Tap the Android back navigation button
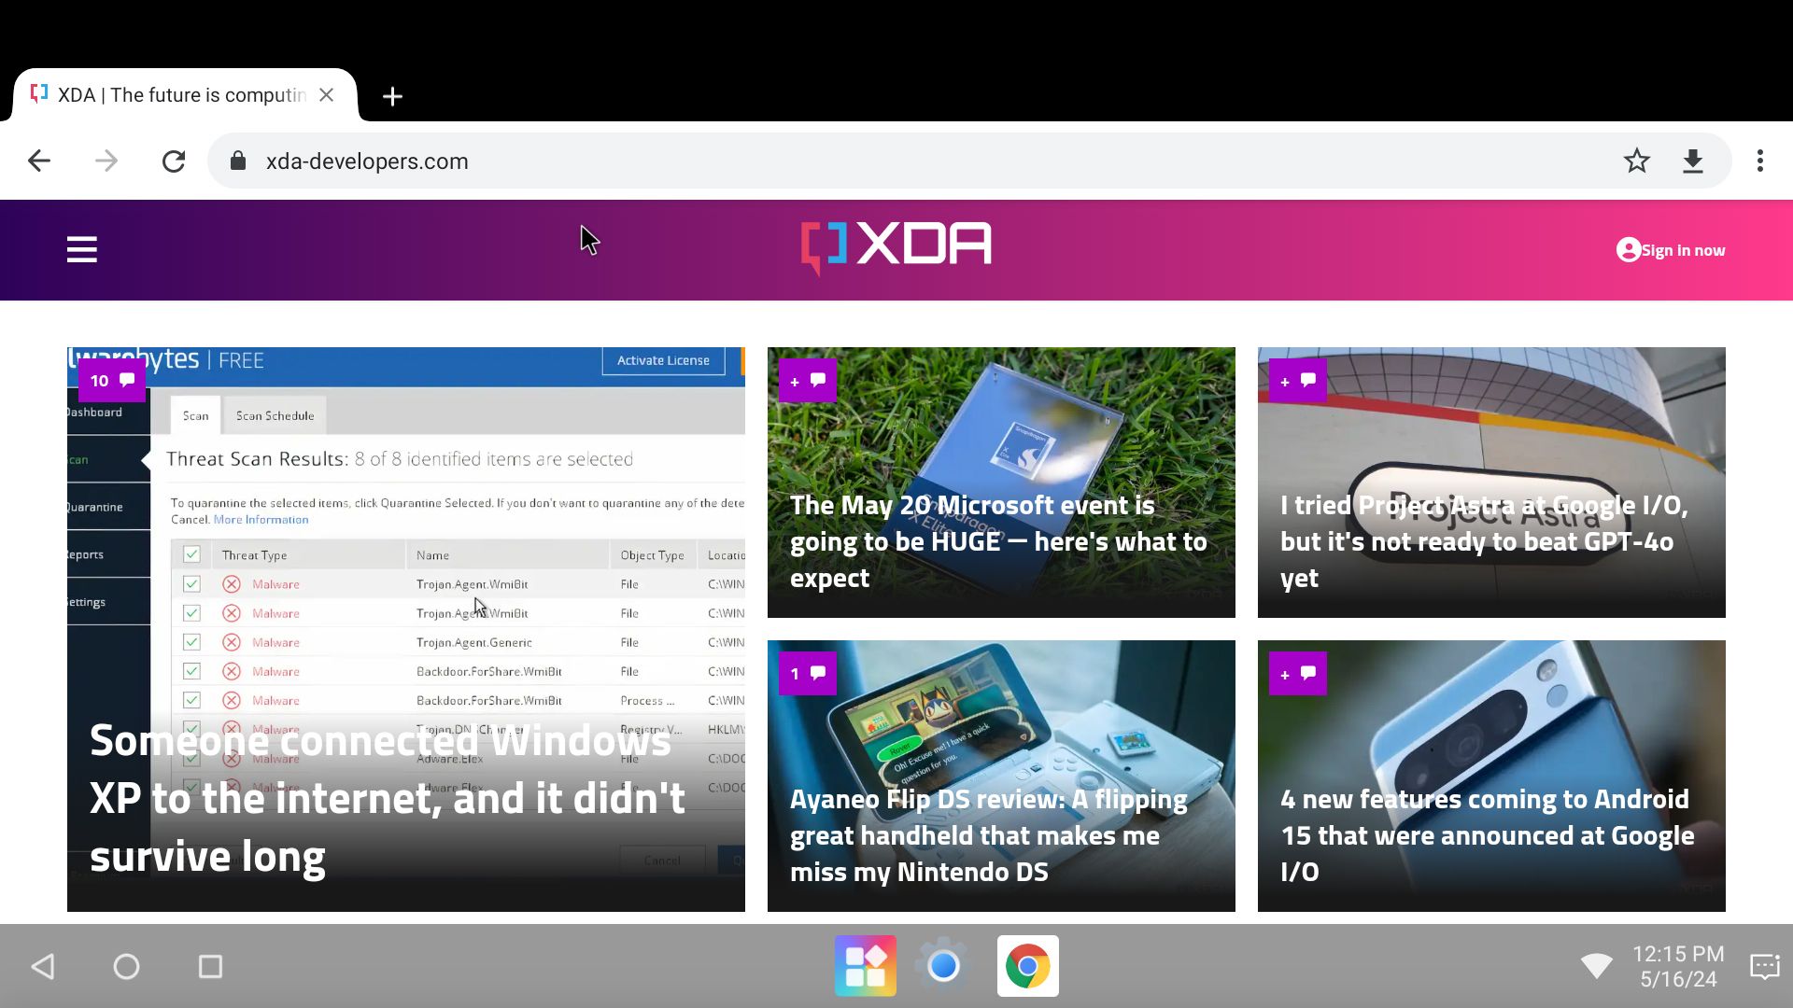 pyautogui.click(x=43, y=966)
